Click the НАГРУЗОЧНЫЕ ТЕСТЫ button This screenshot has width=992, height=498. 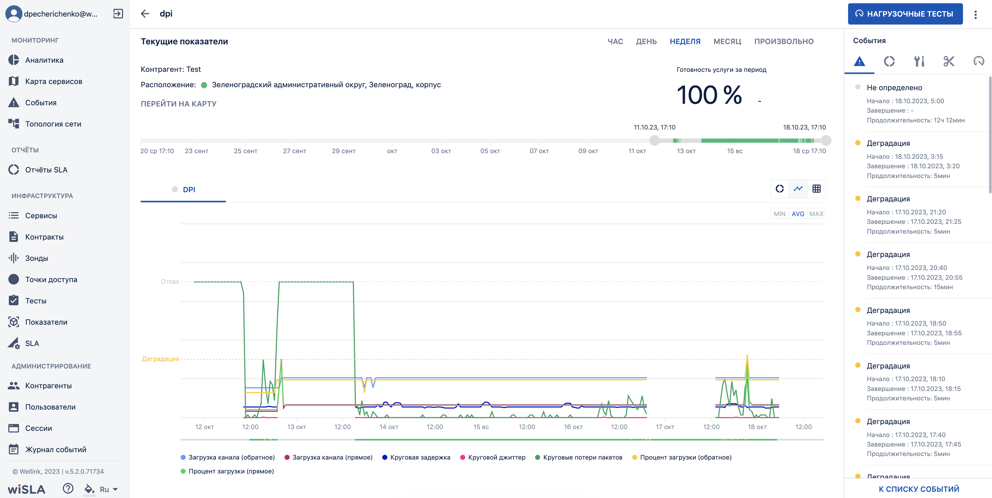pos(905,14)
